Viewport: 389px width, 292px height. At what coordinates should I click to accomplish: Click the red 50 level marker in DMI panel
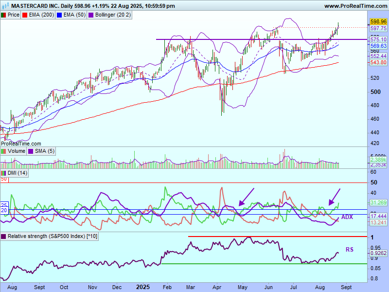[x=4, y=180]
